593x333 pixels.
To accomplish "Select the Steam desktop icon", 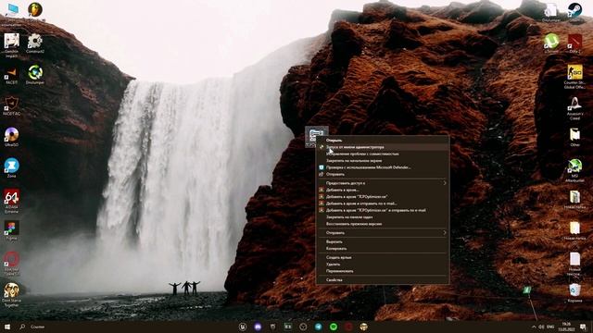I will pyautogui.click(x=575, y=11).
